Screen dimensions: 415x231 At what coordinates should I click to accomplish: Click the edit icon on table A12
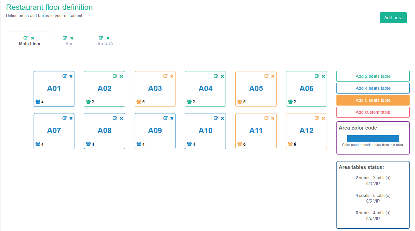317,118
